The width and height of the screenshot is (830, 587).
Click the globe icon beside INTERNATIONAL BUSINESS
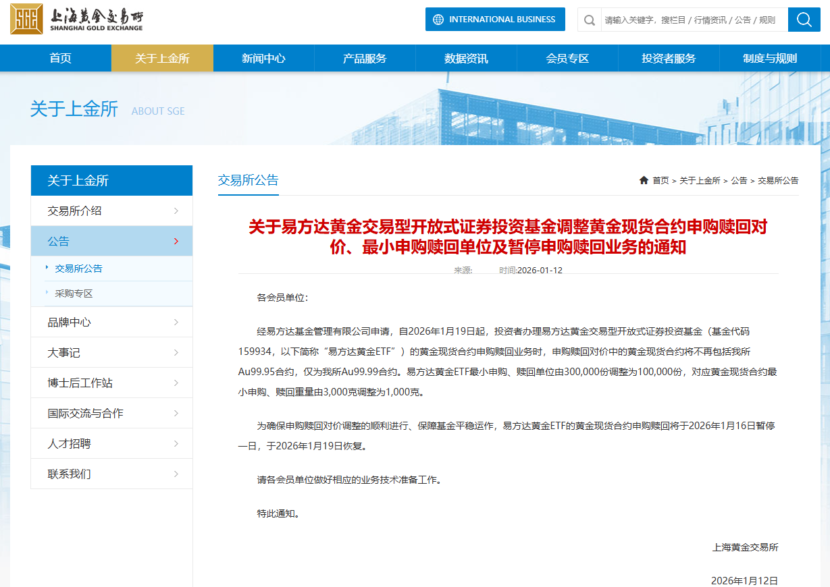(440, 19)
